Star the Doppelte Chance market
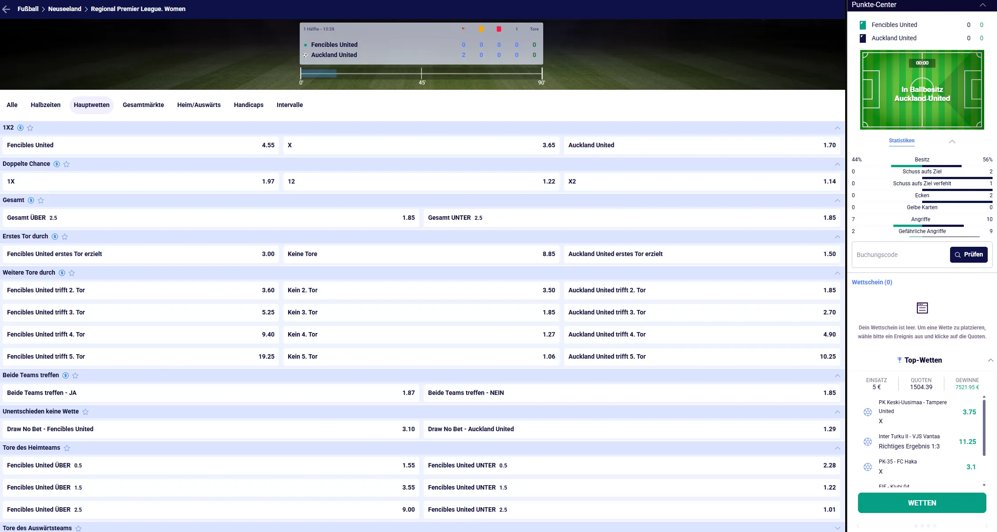The height and width of the screenshot is (532, 997). pos(66,164)
